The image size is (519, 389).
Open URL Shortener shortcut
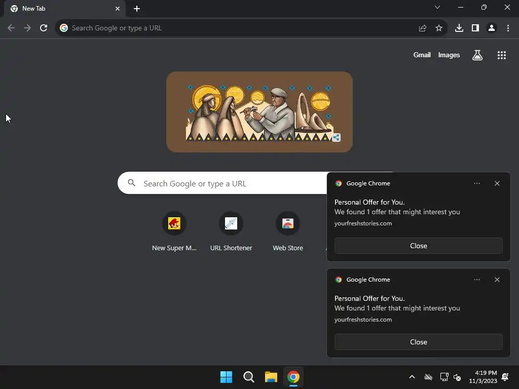231,231
